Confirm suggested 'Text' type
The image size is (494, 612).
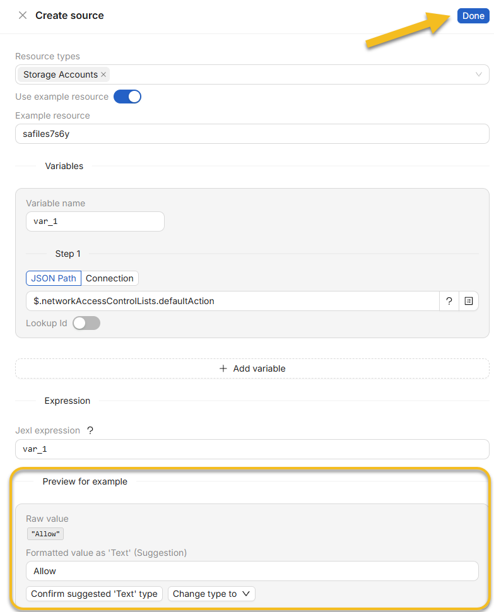tap(94, 594)
